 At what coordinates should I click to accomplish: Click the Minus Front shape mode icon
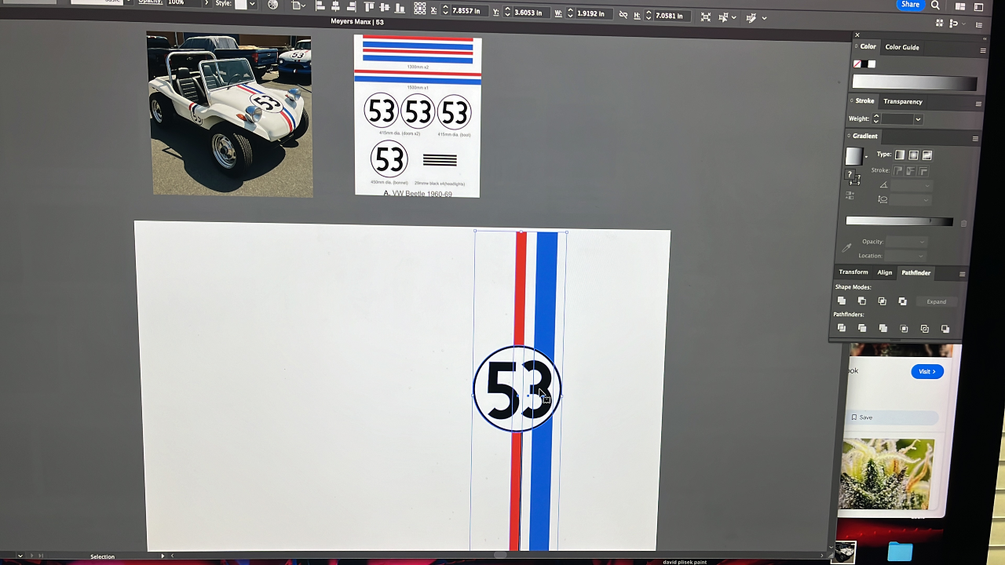[x=862, y=301]
